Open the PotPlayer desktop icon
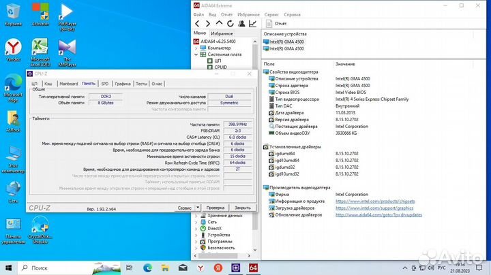This screenshot has width=491, height=275. 67,17
